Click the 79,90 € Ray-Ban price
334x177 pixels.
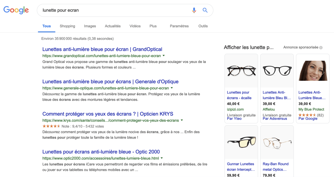[x=269, y=175]
